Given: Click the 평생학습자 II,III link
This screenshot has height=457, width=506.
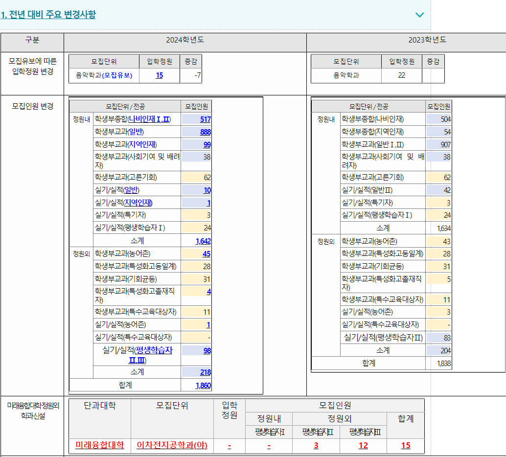Looking at the screenshot, I should point(151,355).
